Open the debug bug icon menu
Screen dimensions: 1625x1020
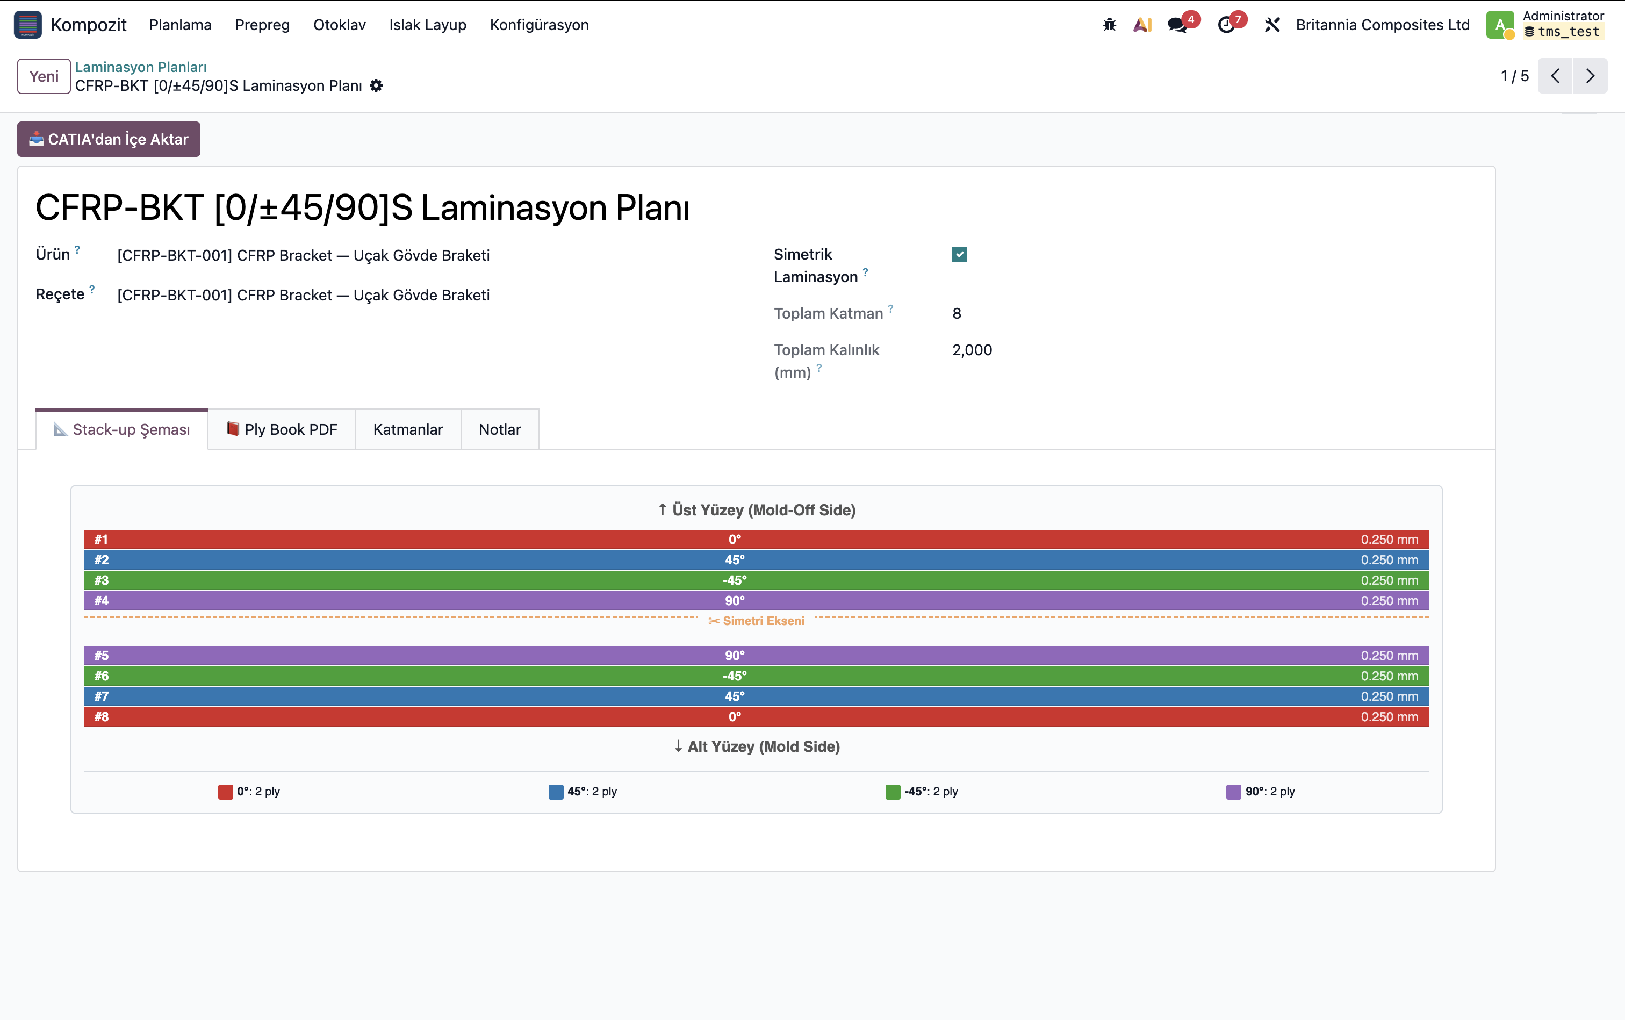coord(1109,25)
